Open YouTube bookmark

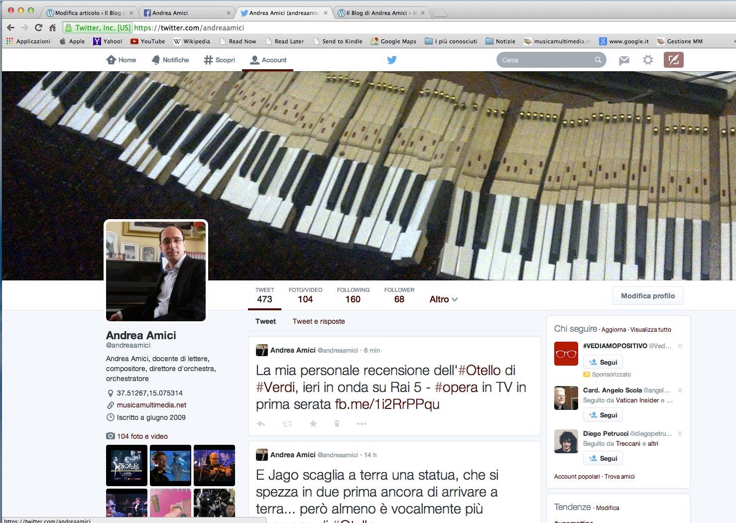[147, 41]
